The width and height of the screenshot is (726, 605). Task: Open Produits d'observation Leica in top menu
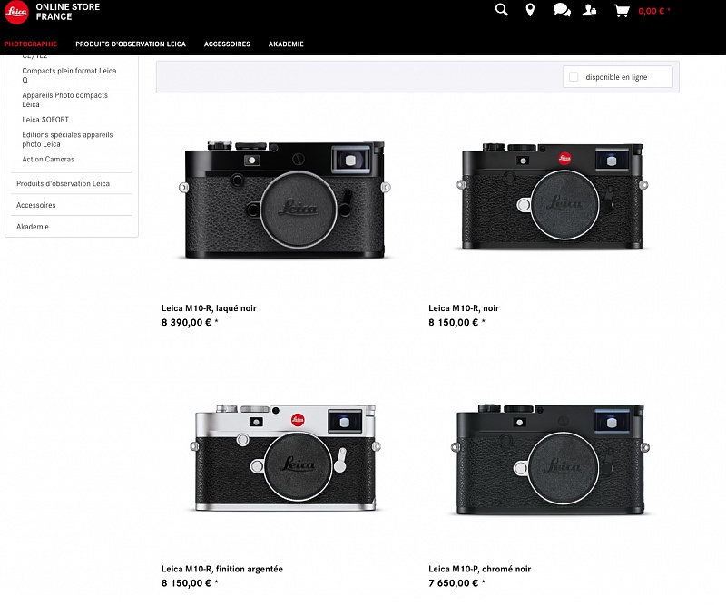[131, 44]
